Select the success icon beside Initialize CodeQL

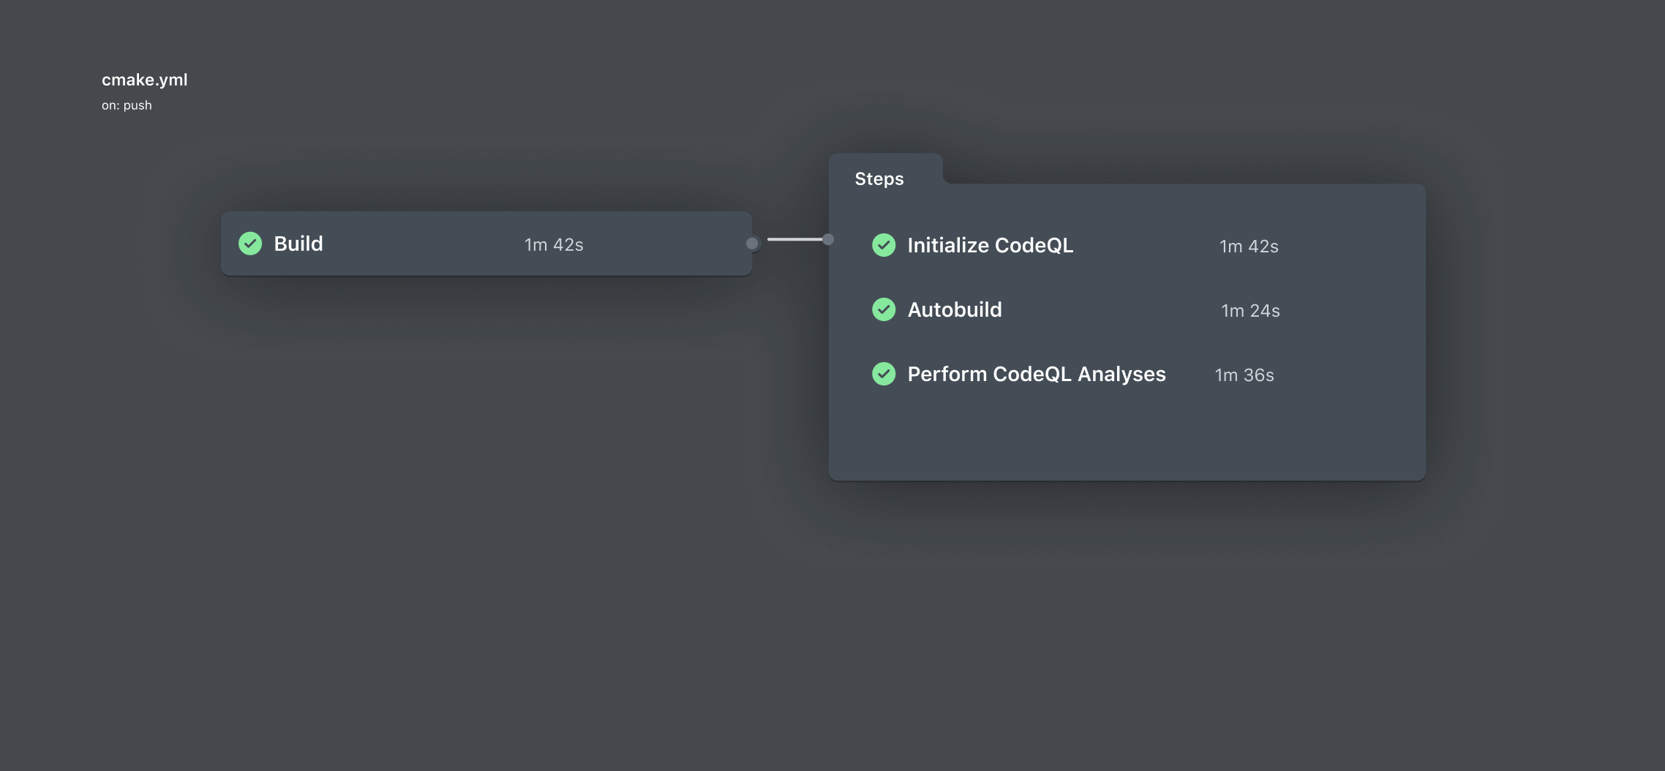pyautogui.click(x=884, y=245)
